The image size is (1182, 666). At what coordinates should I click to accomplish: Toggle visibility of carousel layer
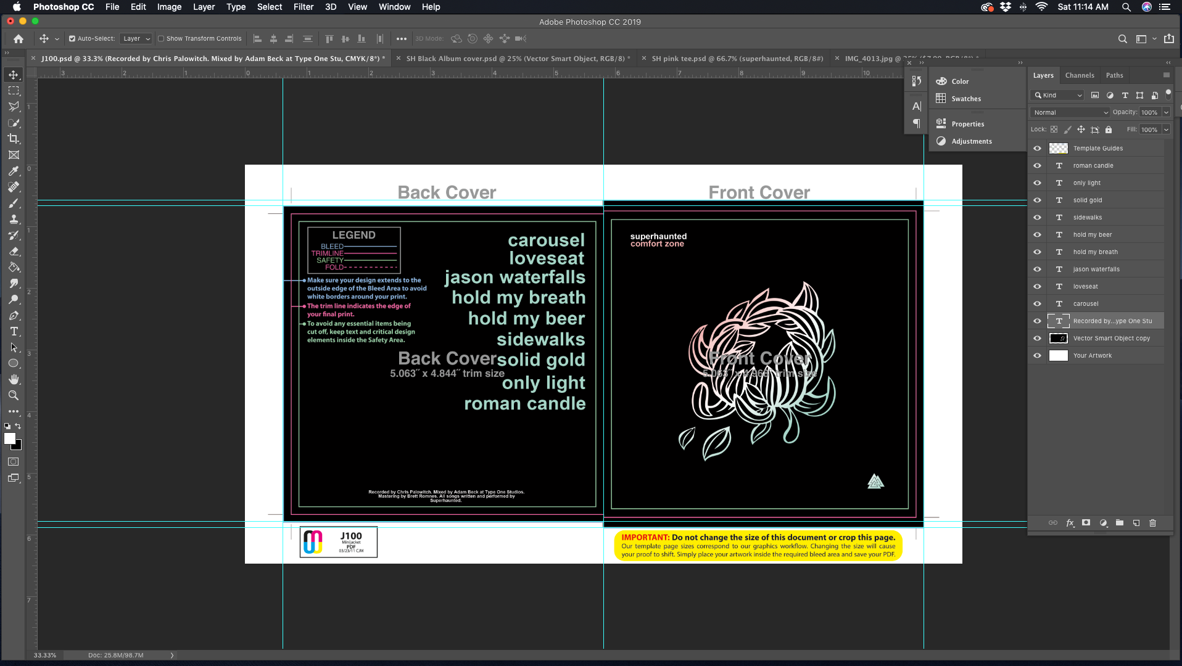click(1037, 304)
